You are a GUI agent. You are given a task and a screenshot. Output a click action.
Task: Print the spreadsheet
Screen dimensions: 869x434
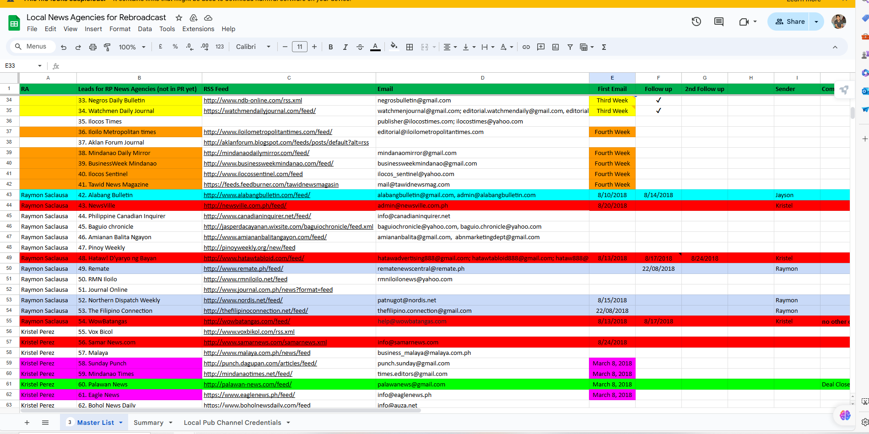(x=93, y=47)
